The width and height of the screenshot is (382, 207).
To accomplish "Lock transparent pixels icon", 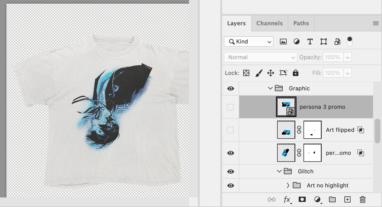I will coord(246,73).
